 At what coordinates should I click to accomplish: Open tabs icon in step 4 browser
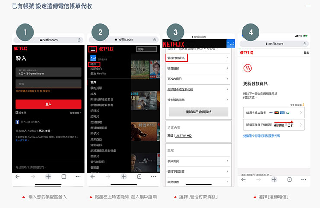click(x=289, y=179)
